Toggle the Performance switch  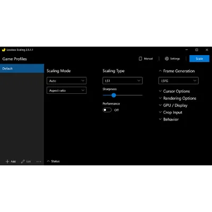[x=107, y=110]
